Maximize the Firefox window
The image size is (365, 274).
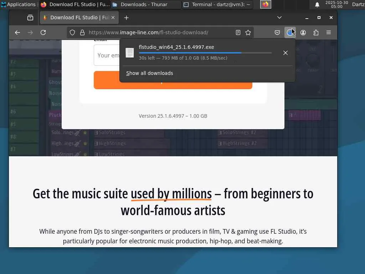click(x=319, y=17)
